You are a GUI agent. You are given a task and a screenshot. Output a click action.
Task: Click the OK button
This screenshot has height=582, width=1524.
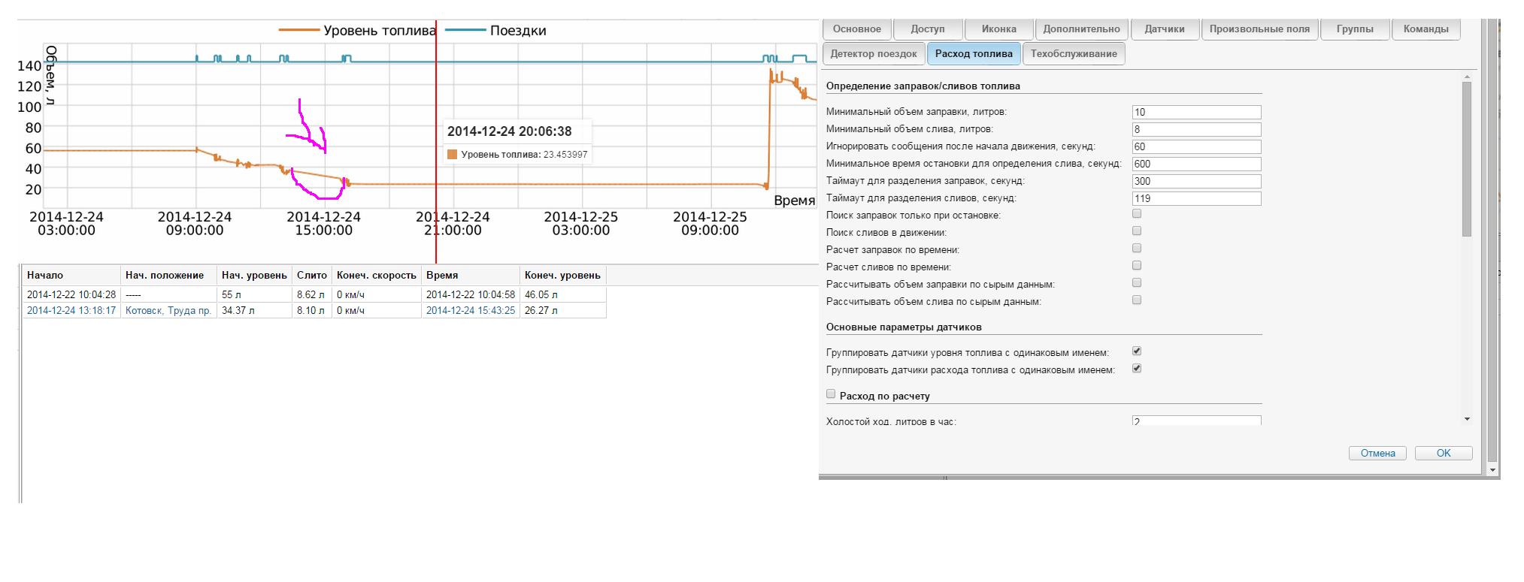pyautogui.click(x=1443, y=454)
